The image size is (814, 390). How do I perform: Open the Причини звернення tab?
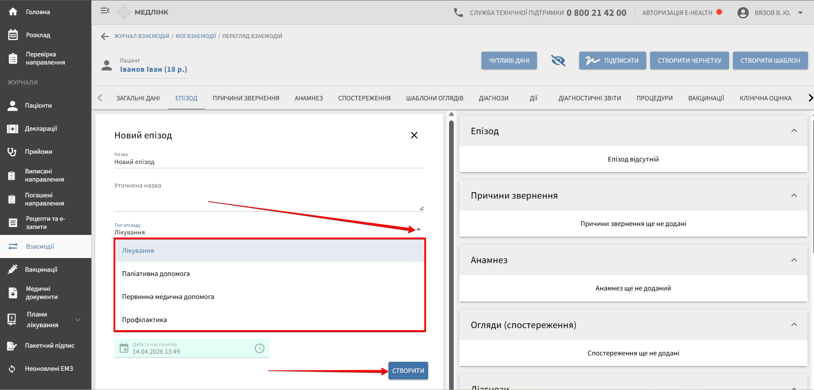246,98
